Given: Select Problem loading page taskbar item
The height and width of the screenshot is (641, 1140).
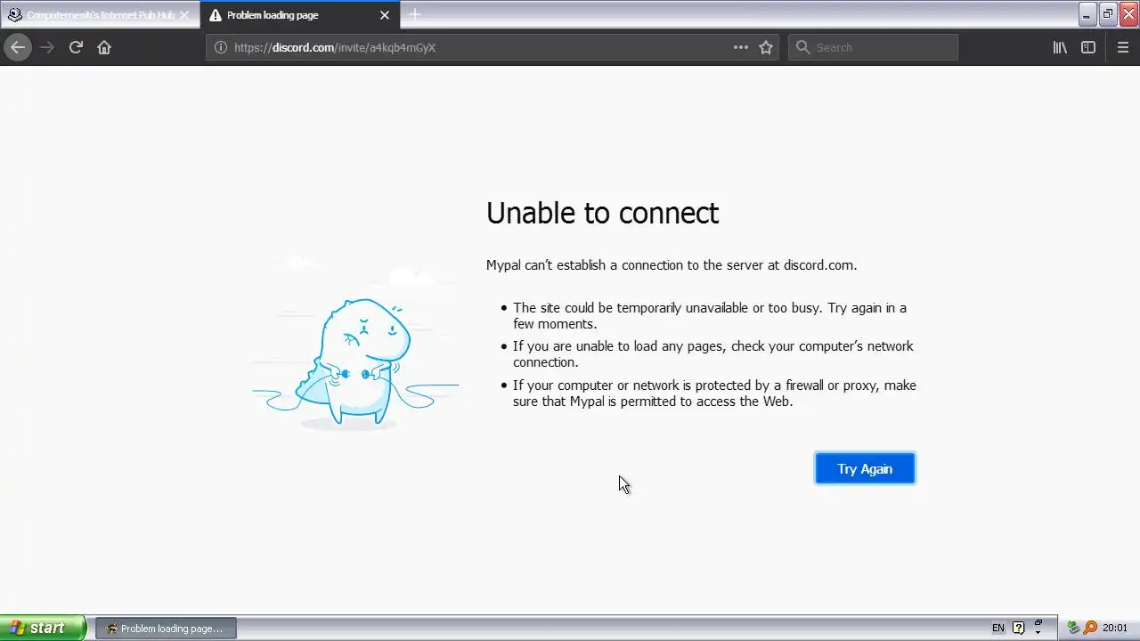Looking at the screenshot, I should [x=166, y=629].
